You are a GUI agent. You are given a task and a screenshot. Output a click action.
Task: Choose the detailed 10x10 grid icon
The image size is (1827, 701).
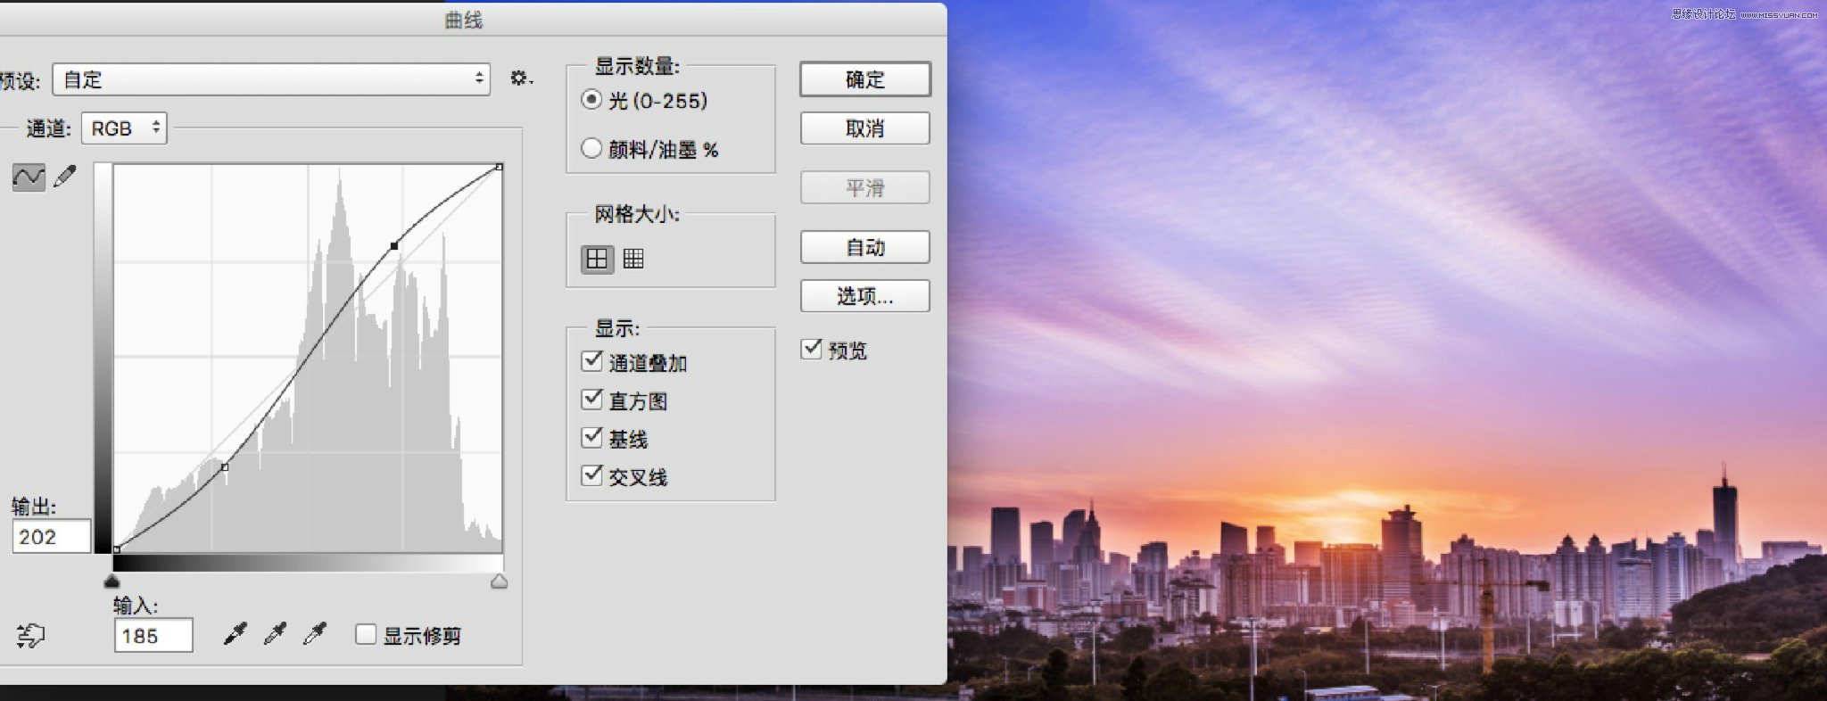tap(633, 259)
